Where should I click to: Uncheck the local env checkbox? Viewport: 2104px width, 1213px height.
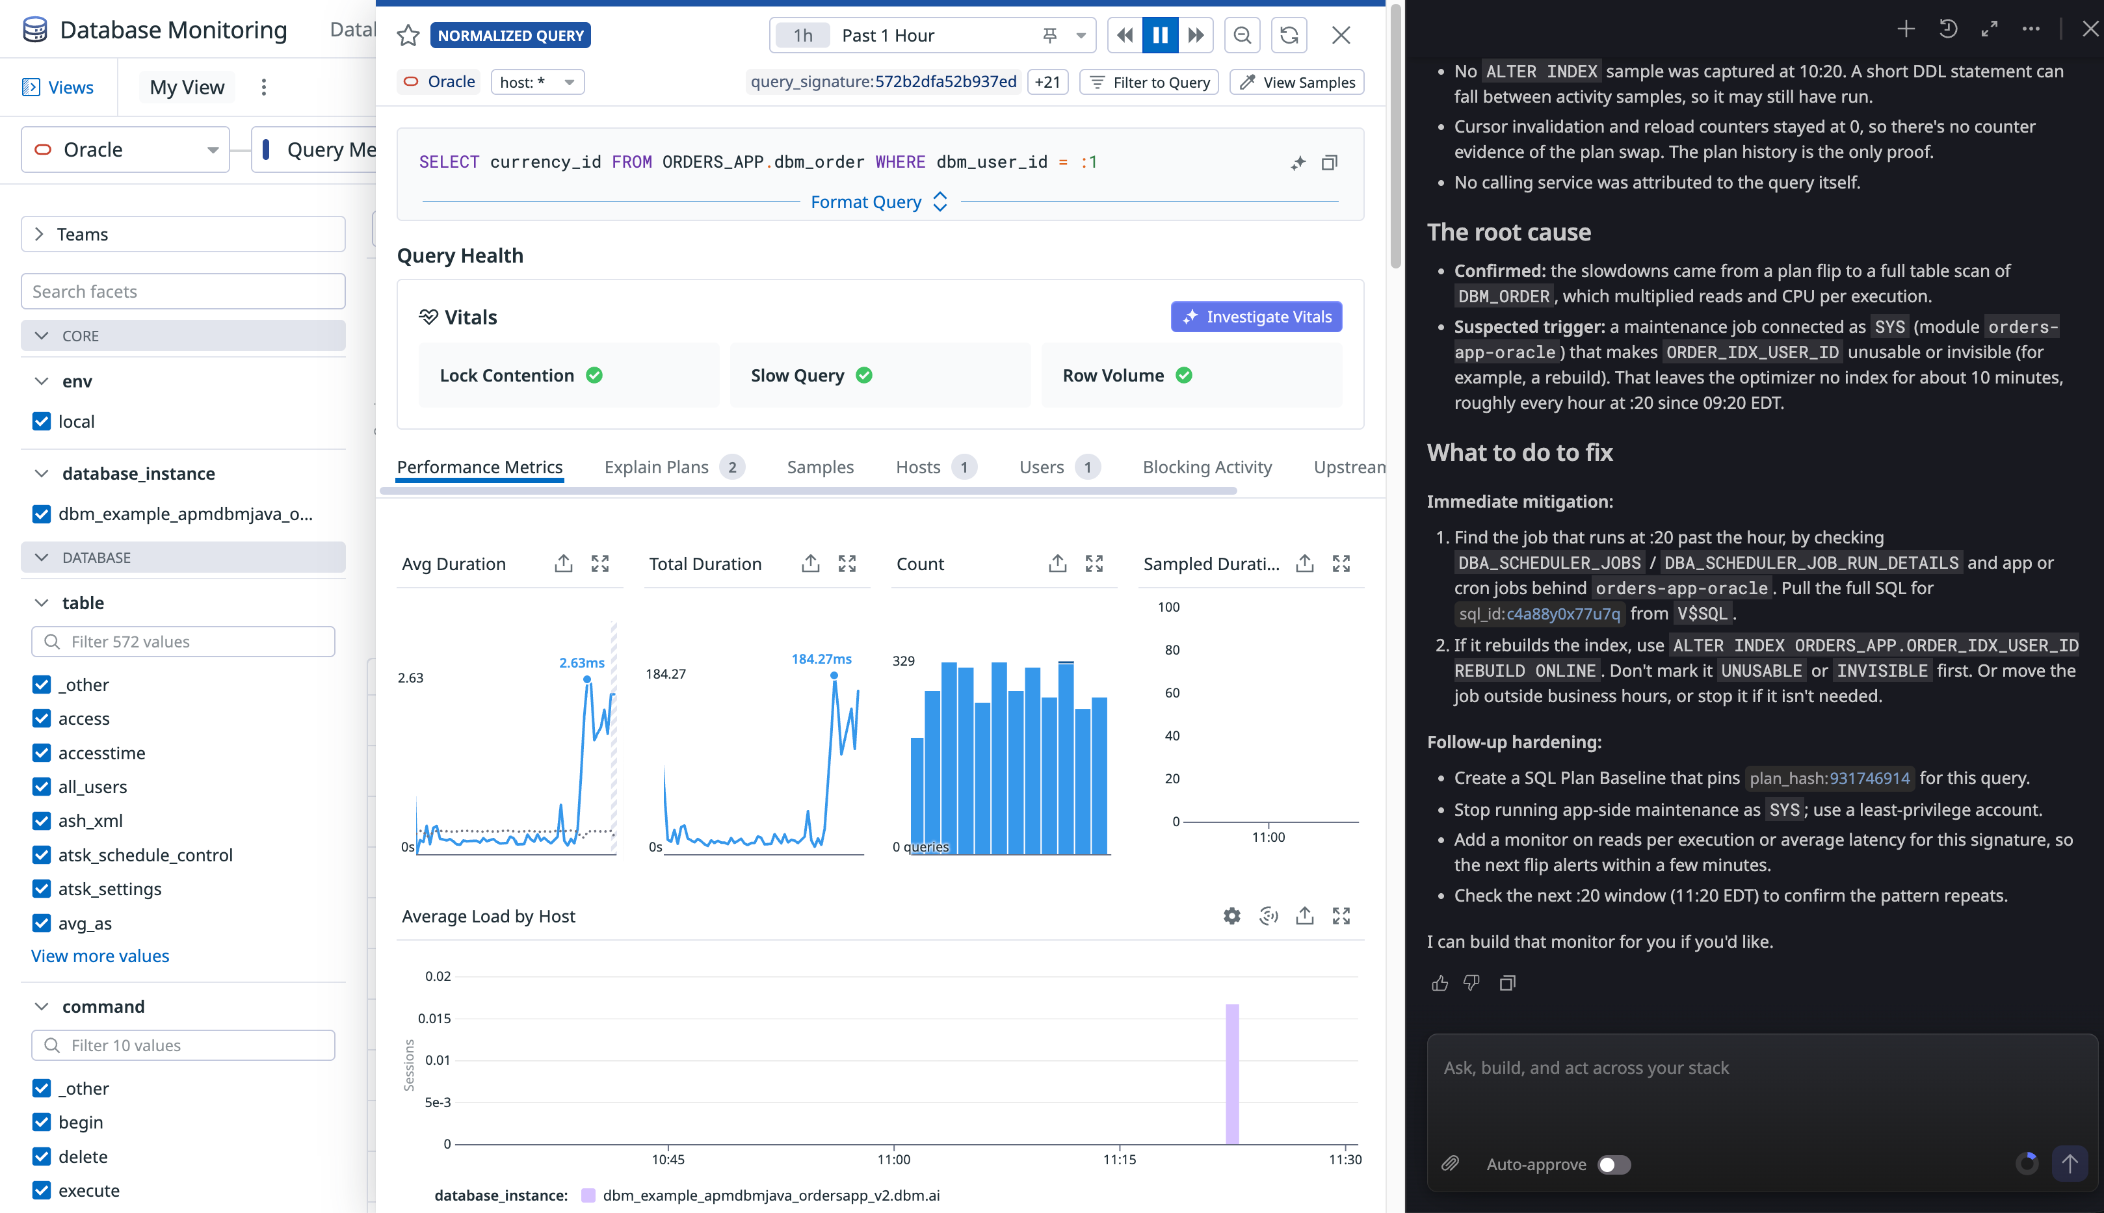(x=42, y=421)
